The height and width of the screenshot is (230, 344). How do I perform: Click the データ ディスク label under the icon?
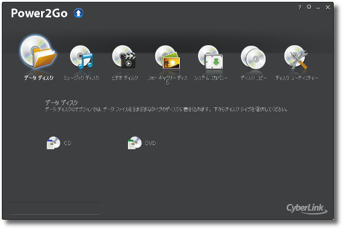(39, 78)
